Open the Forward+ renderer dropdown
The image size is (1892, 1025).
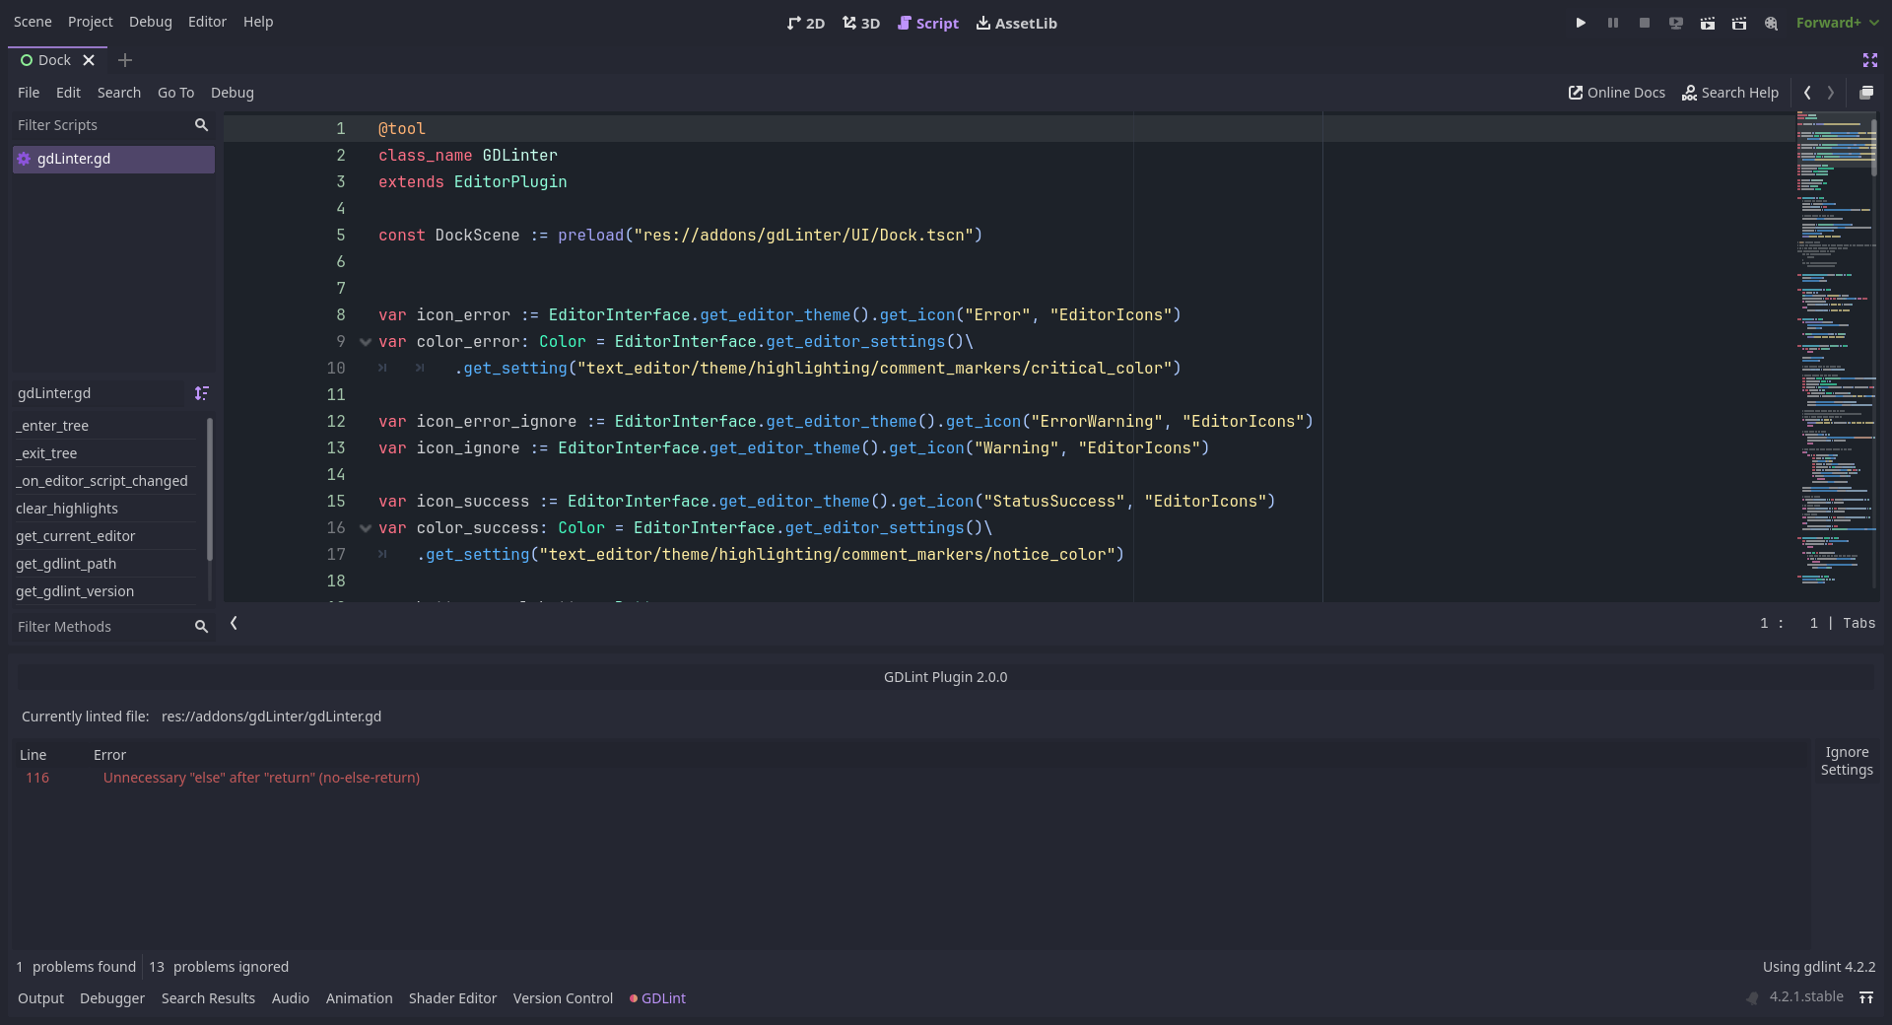[1837, 23]
